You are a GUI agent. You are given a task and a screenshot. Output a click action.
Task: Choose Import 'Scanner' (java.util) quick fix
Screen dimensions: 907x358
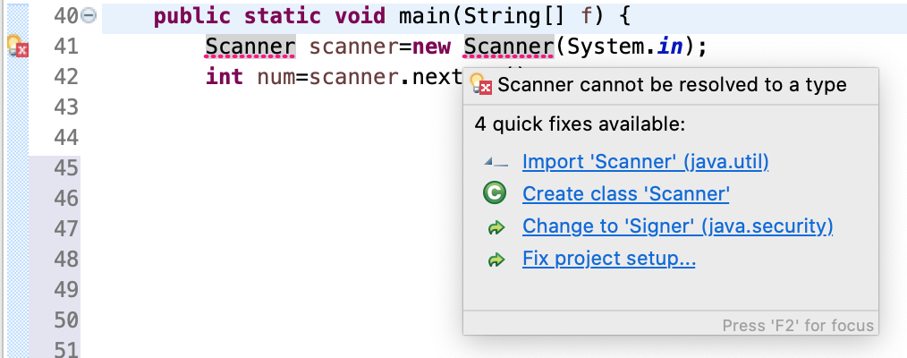(x=645, y=162)
